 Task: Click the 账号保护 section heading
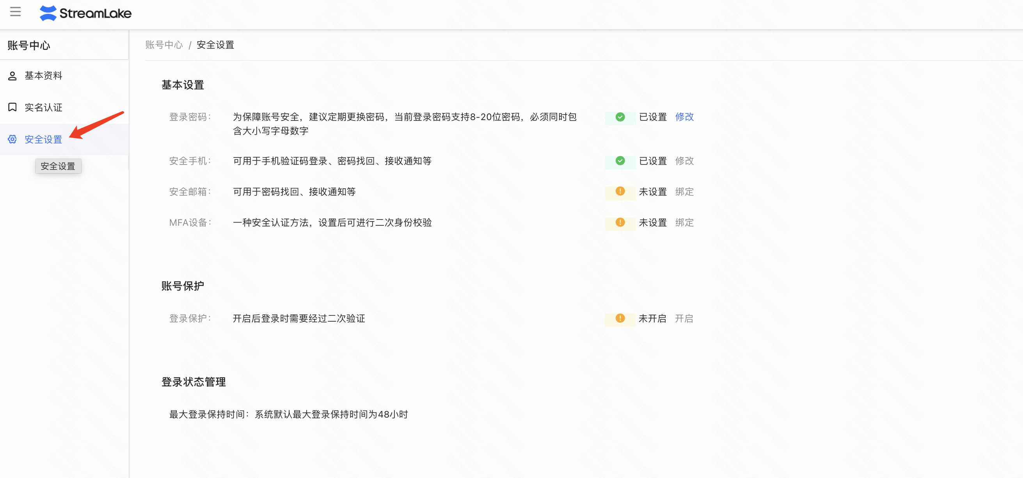coord(183,286)
